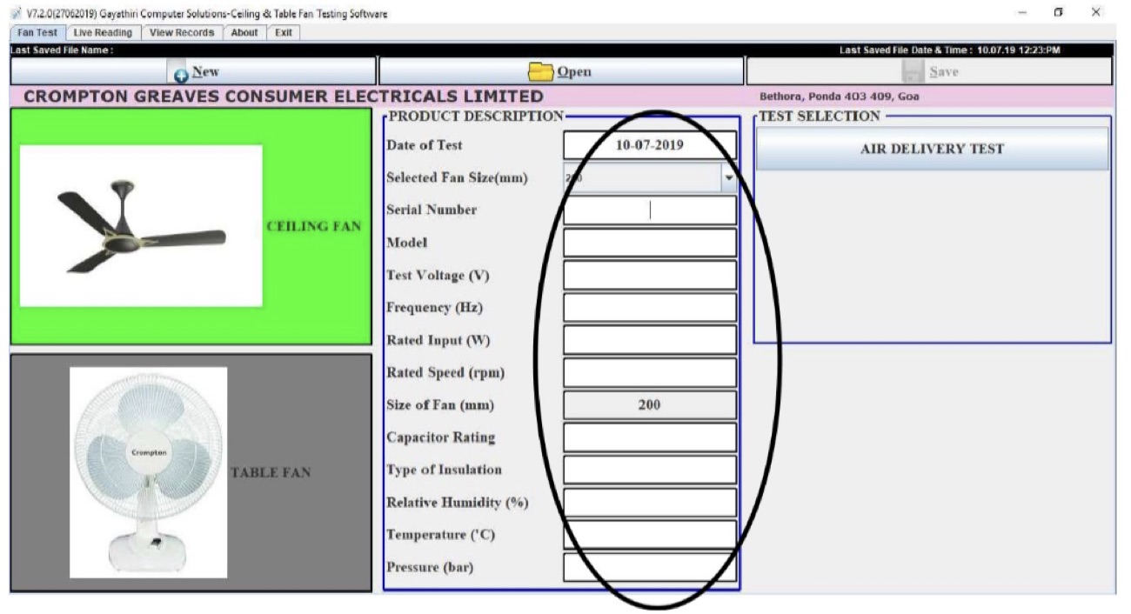Click the Rated Speed (rpm) field

650,372
